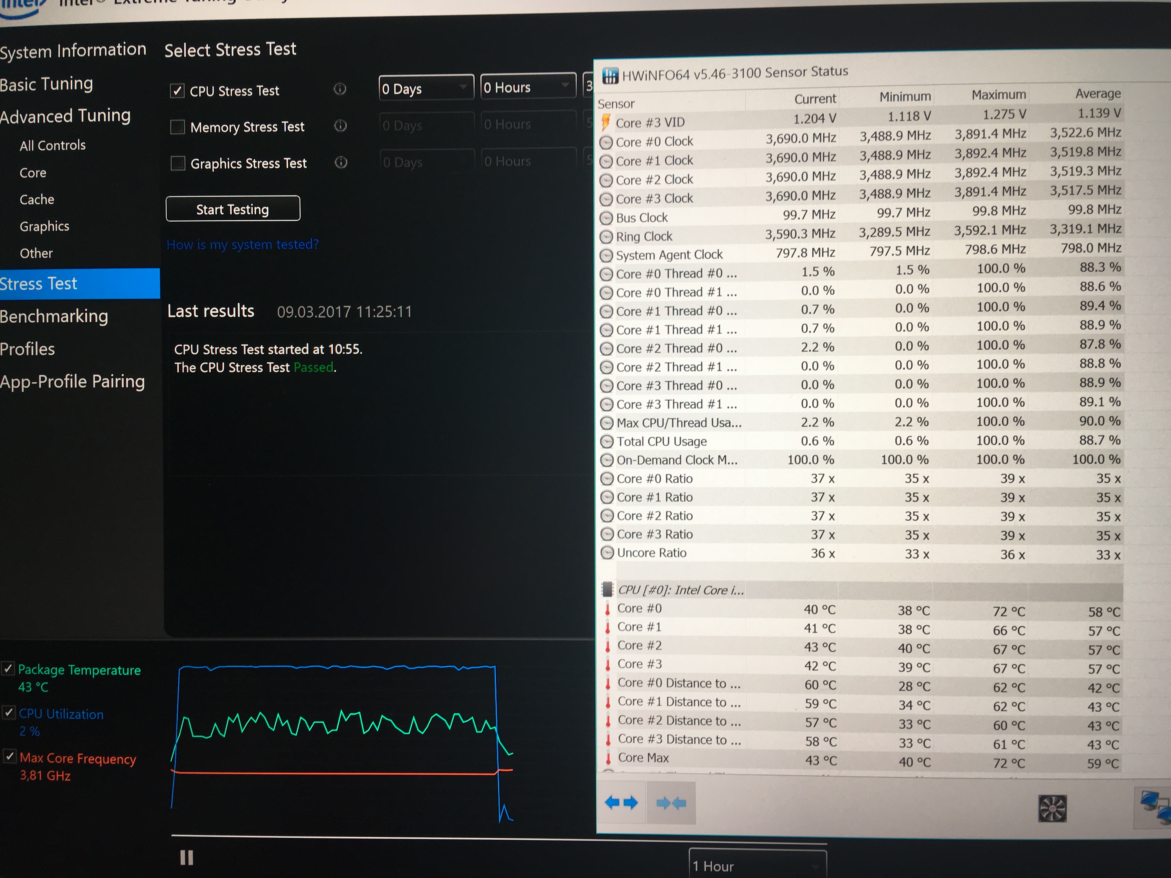Image resolution: width=1171 pixels, height=878 pixels.
Task: Select Core #0 temperature thermometer icon
Action: click(x=608, y=609)
